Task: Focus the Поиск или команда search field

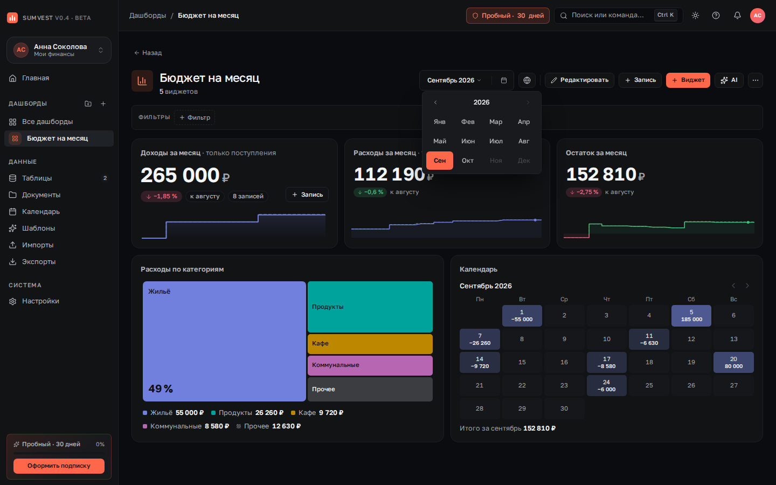Action: (619, 16)
